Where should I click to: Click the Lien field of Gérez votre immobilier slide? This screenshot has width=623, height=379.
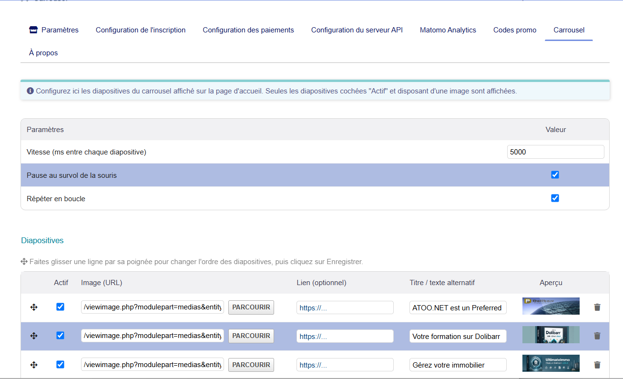click(345, 365)
